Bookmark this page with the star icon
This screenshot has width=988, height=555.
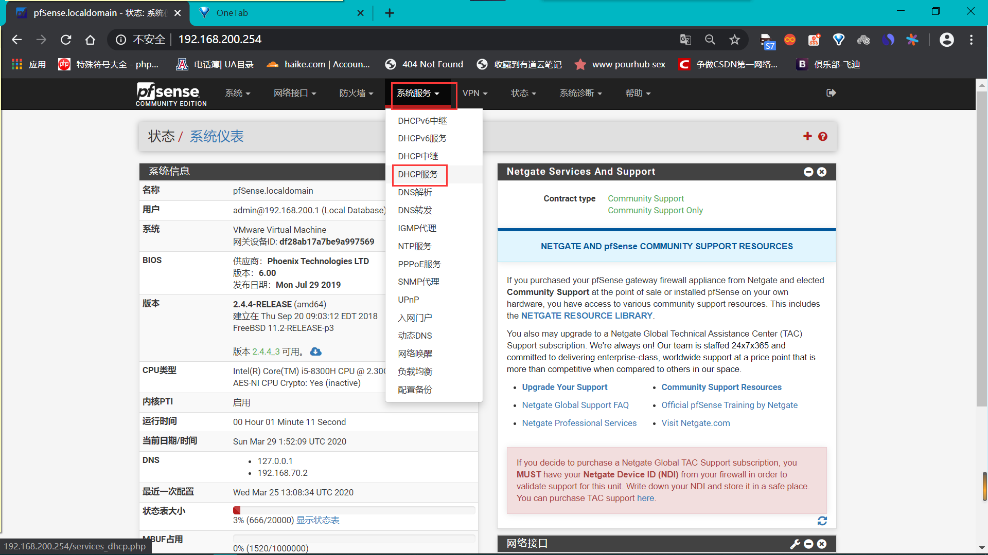tap(734, 40)
